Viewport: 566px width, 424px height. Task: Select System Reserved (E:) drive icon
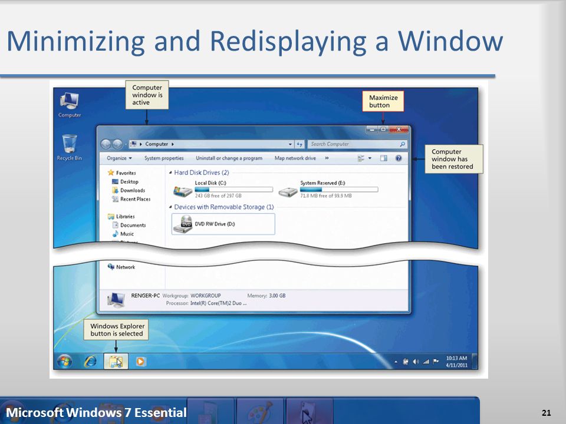tap(288, 191)
